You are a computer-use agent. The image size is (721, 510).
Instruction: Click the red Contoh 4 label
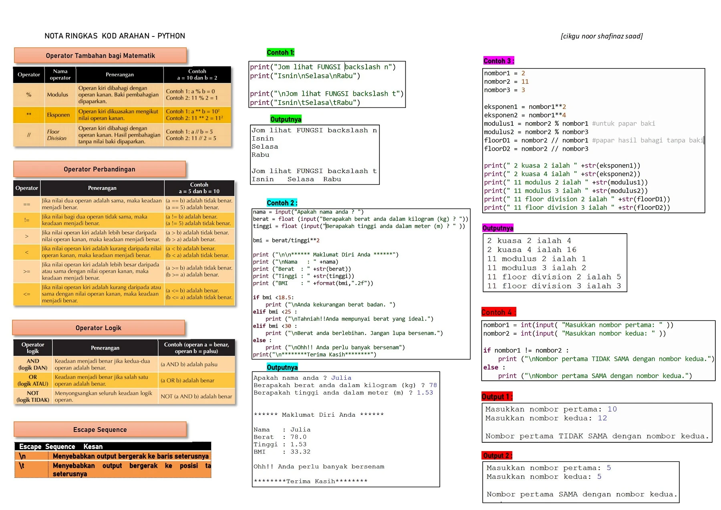[x=498, y=312]
